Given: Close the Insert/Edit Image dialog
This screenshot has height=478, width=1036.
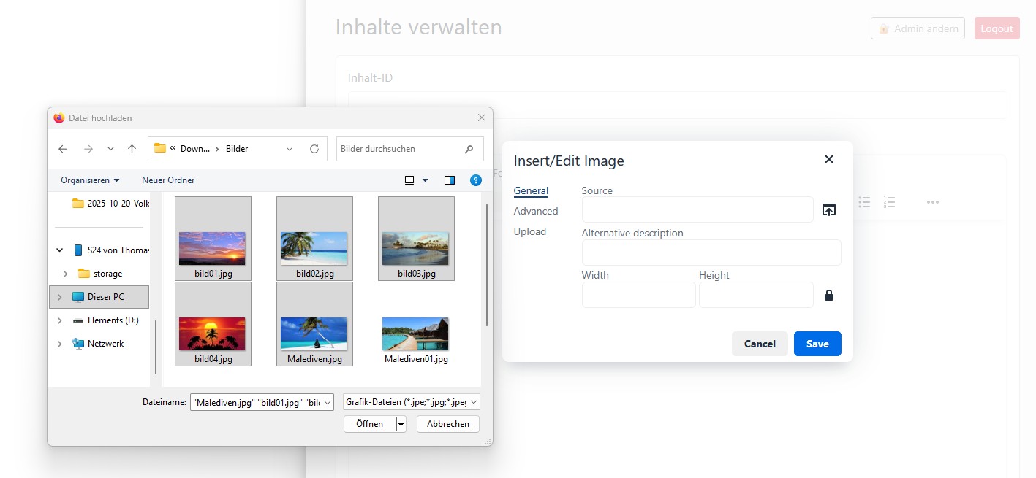Looking at the screenshot, I should (828, 159).
